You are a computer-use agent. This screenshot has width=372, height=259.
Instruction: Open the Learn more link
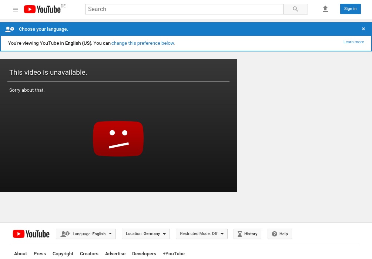coord(353,42)
